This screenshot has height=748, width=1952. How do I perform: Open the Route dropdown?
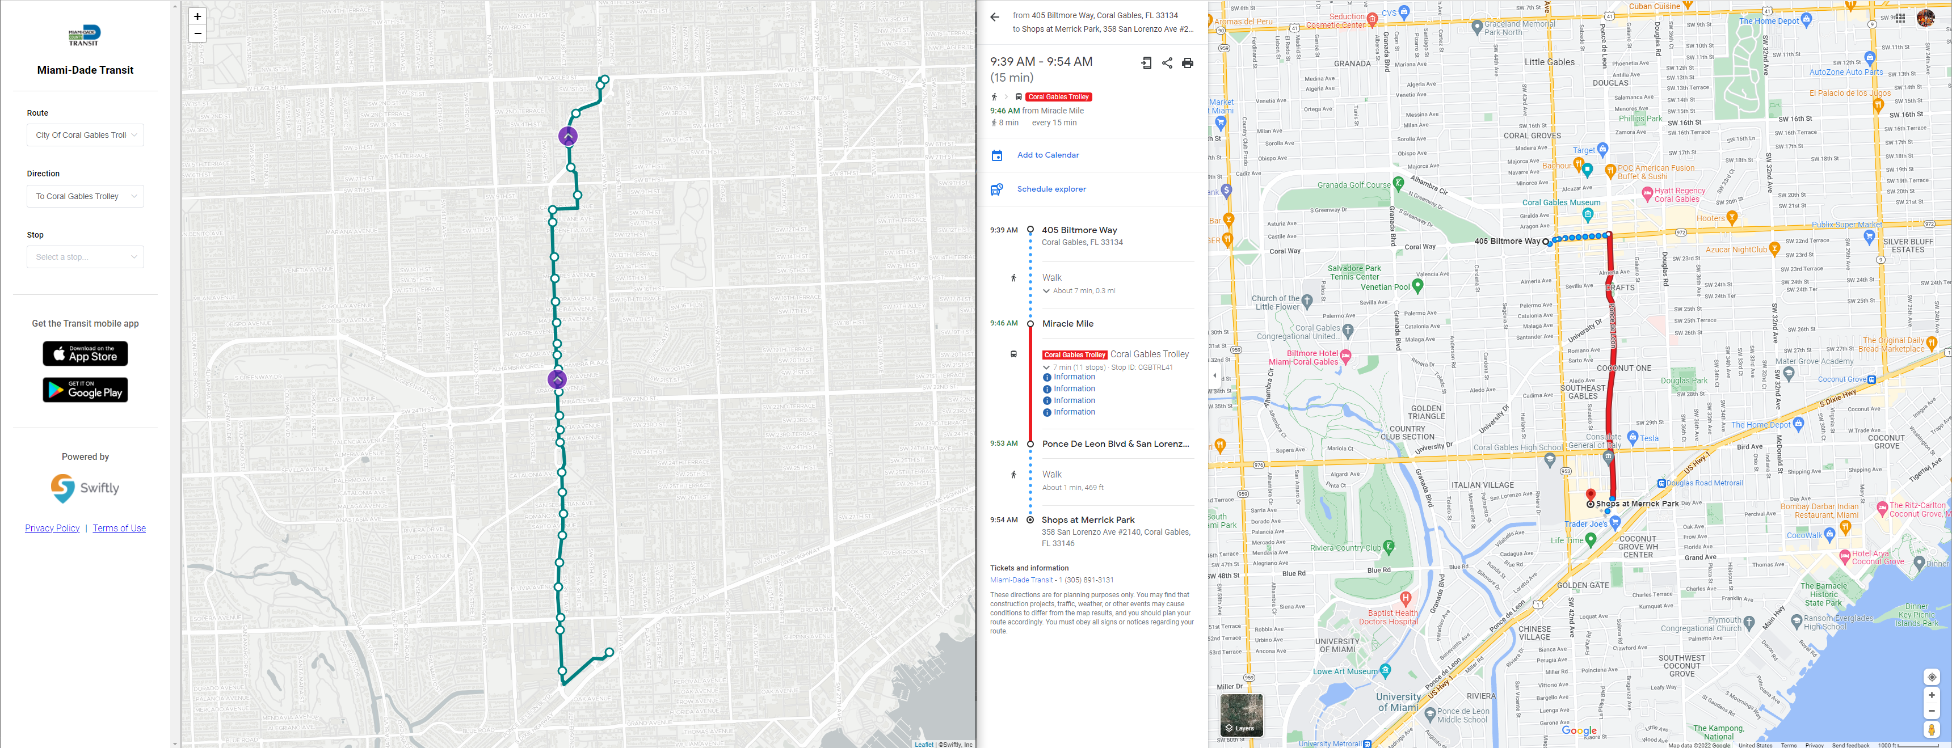point(85,135)
